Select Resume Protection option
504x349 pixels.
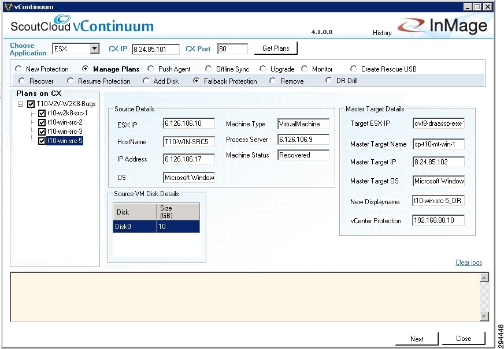(70, 81)
